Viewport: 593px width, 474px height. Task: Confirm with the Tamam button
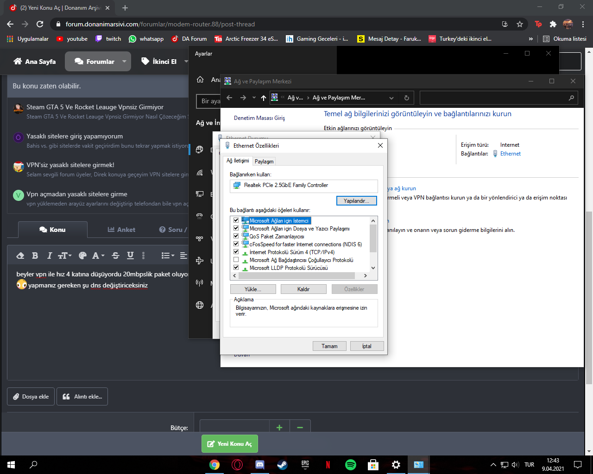tap(329, 346)
